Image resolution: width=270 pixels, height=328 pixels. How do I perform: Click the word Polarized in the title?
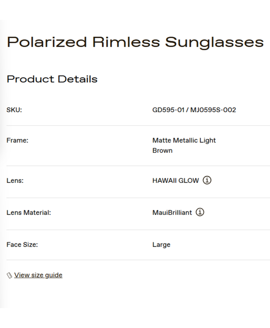47,42
